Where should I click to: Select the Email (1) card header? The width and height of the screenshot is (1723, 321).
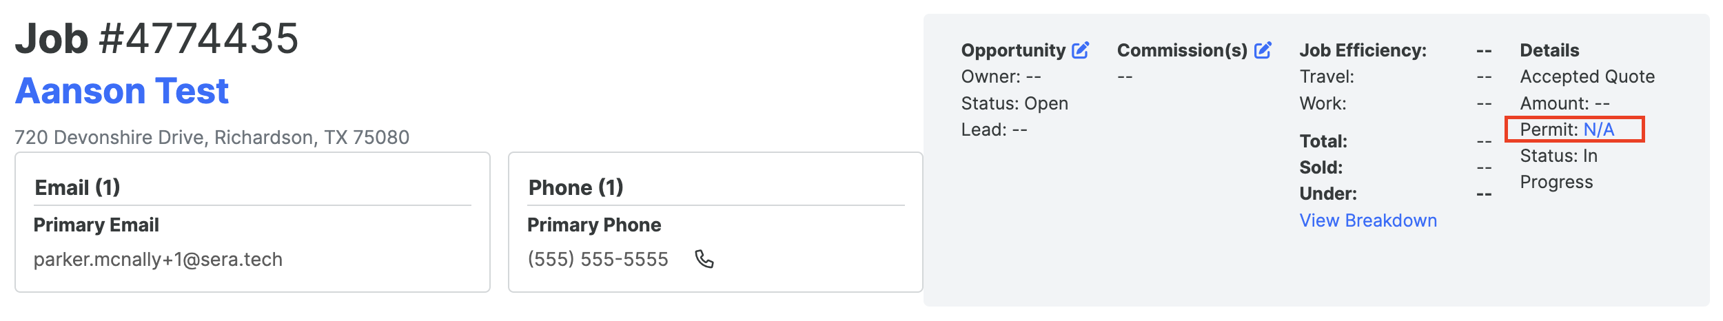point(77,187)
